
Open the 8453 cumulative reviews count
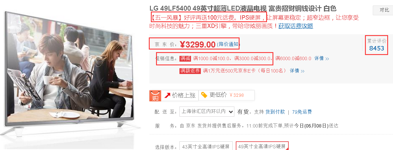377,48
